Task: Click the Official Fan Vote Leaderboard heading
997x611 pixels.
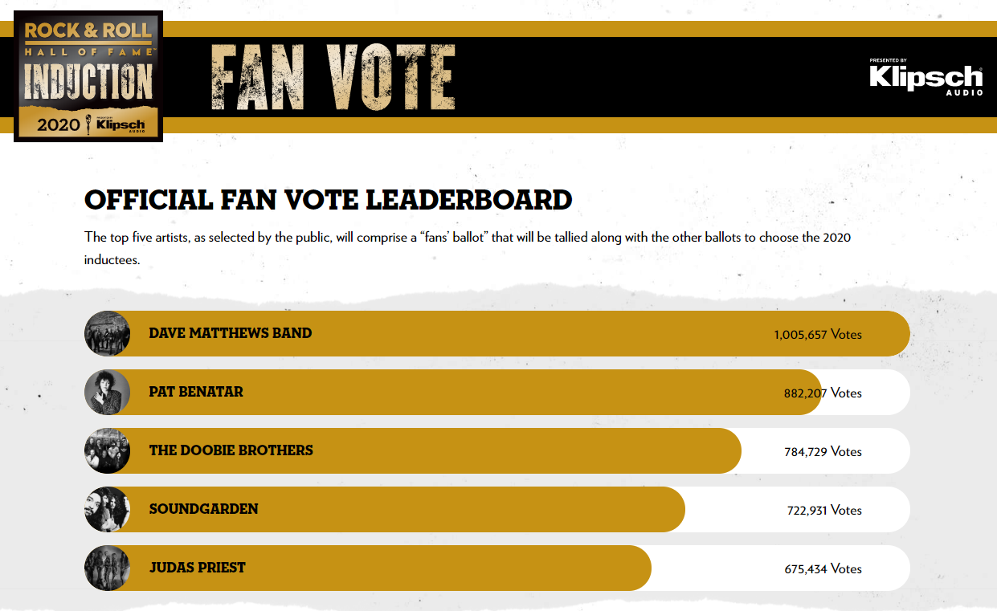Action: click(329, 200)
